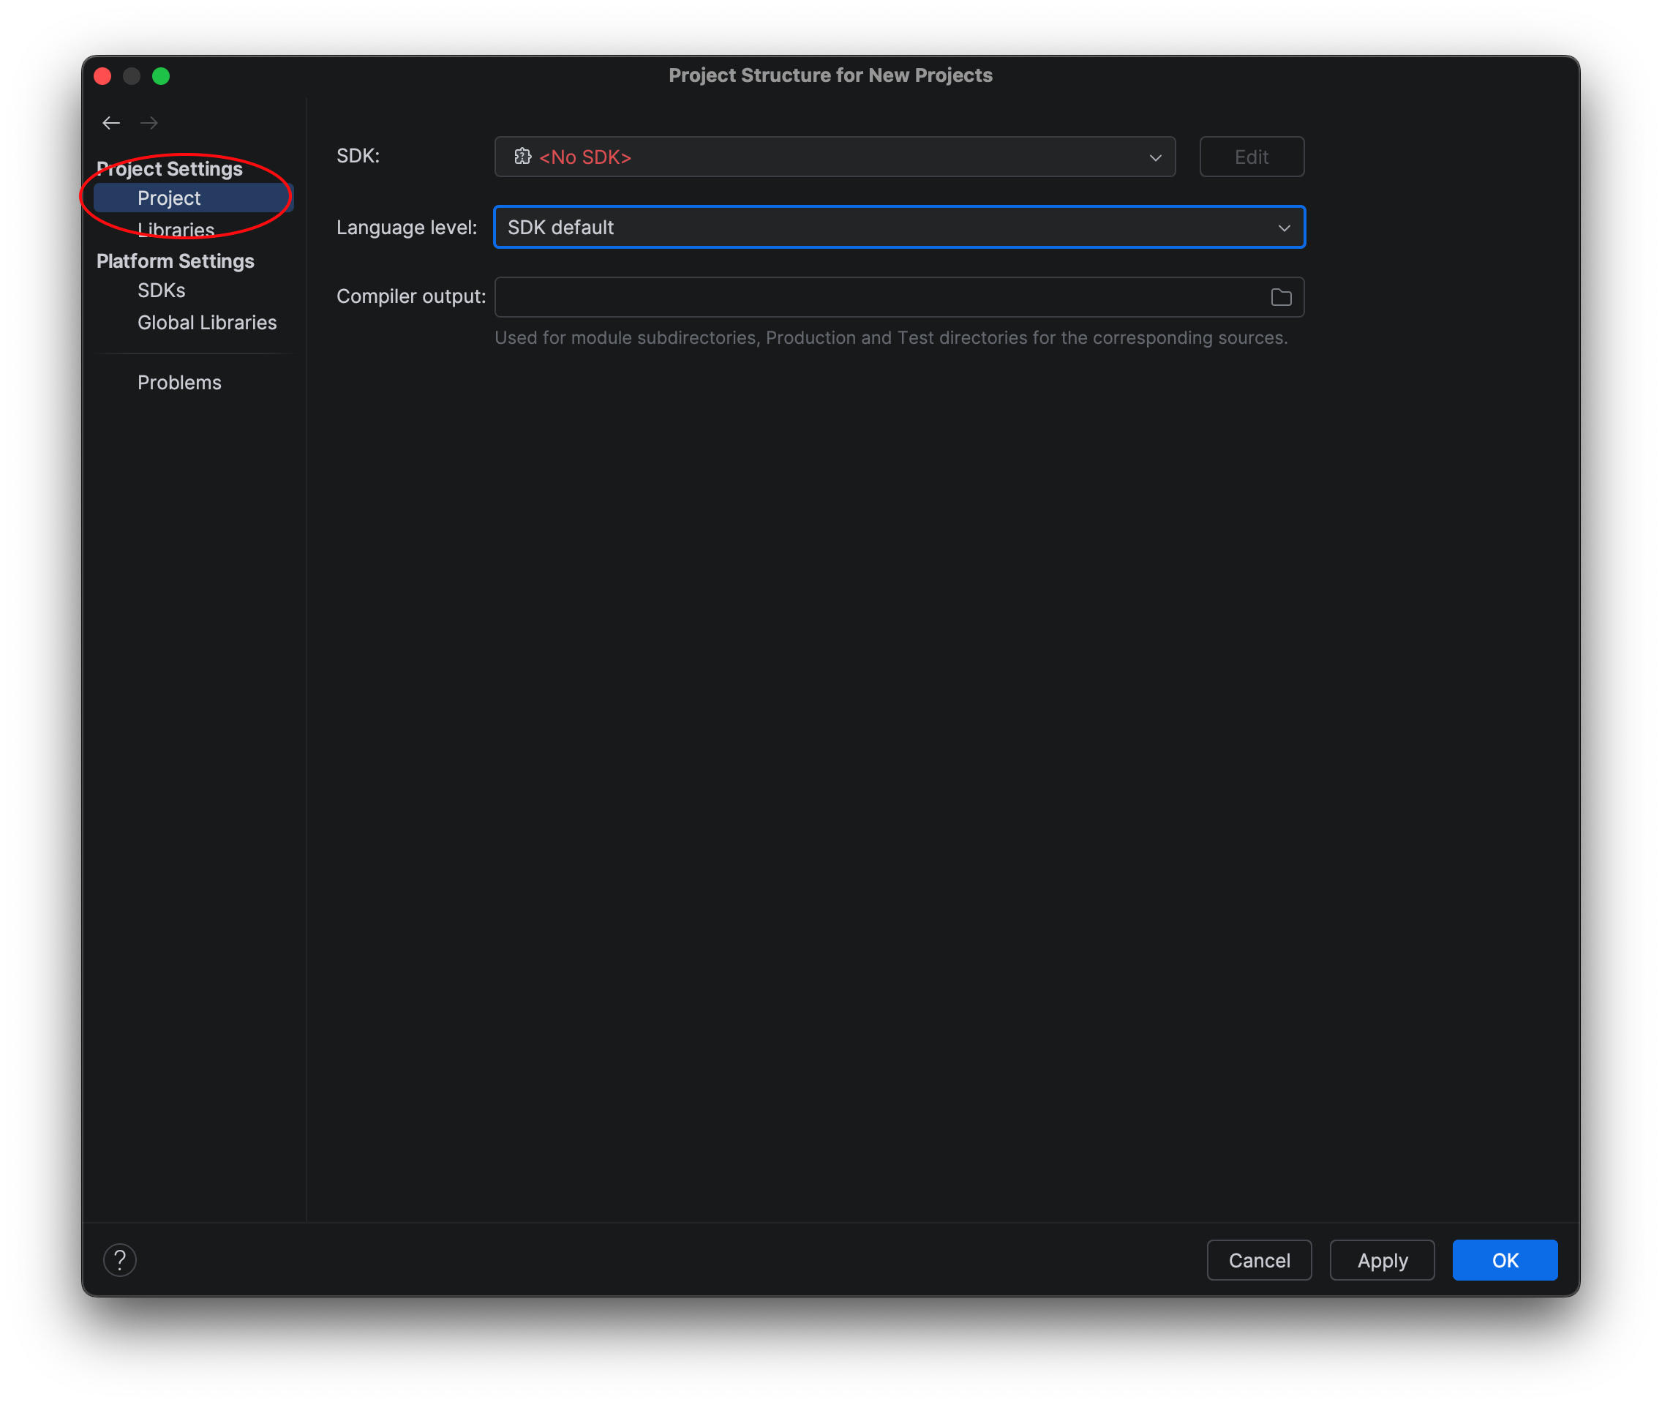This screenshot has height=1405, width=1662.
Task: Open Global Libraries in sidebar
Action: (x=207, y=323)
